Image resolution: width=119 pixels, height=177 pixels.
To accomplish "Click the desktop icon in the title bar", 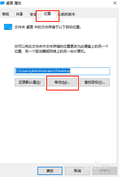I will 2,3.
